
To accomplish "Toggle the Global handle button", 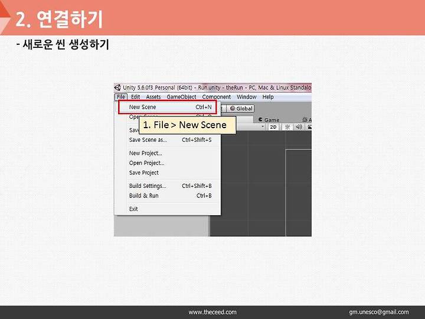I will [x=241, y=109].
